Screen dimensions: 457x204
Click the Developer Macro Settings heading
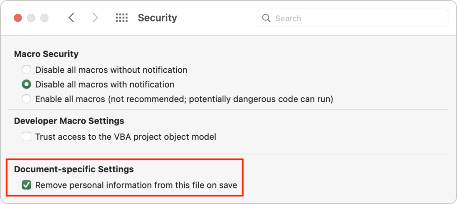tap(69, 121)
